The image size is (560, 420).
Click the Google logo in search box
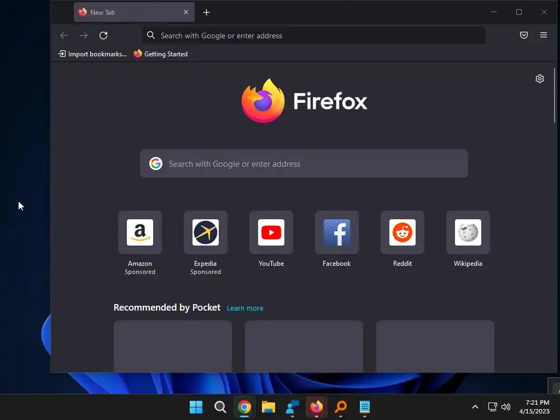(156, 164)
